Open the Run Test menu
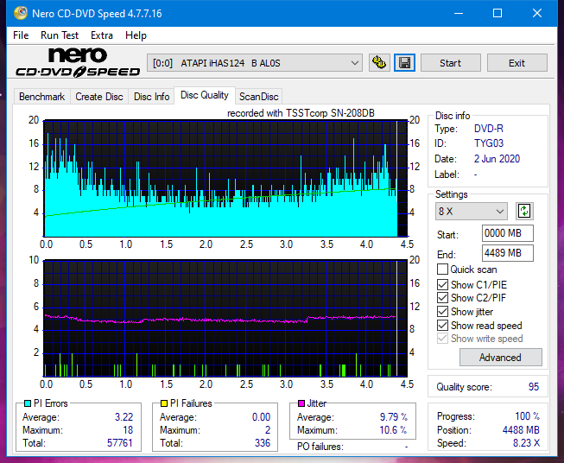 click(x=60, y=35)
